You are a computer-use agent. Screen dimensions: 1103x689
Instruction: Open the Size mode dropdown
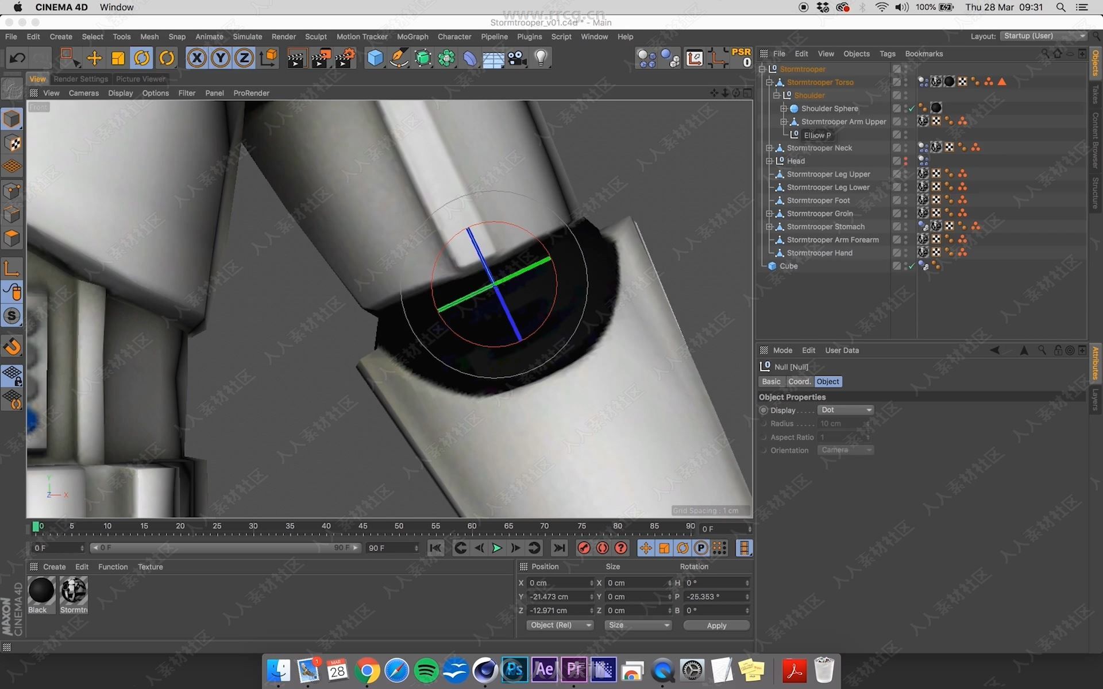point(638,625)
